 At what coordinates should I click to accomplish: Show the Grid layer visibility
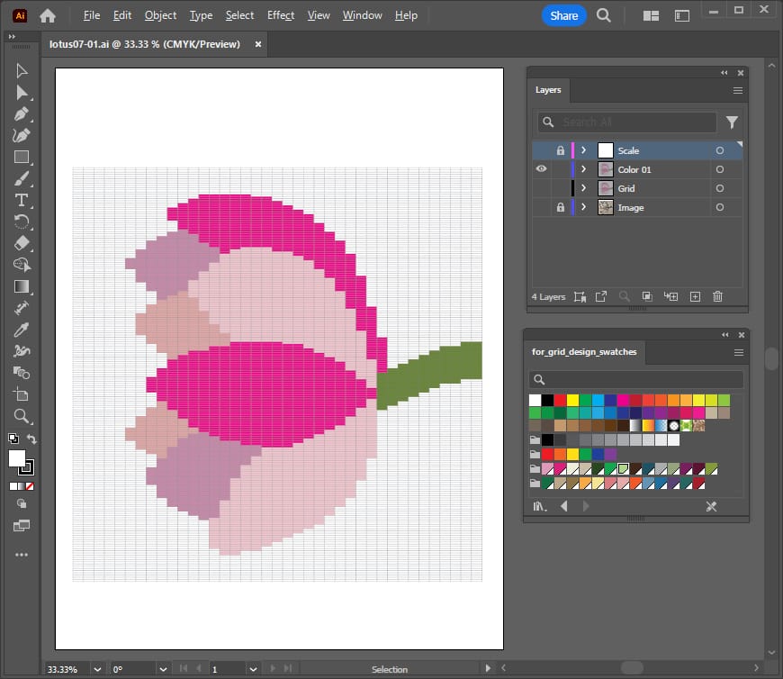pyautogui.click(x=541, y=188)
